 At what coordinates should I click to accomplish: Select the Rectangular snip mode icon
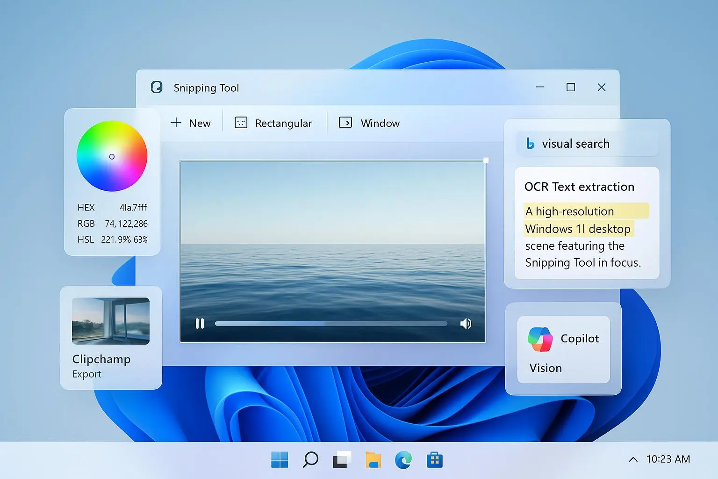[x=241, y=123]
